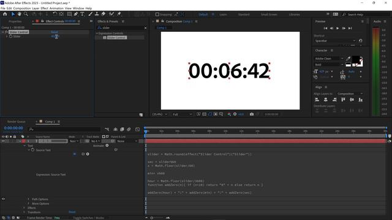Click the Play button in Preview
This screenshot has height=220, width=392.
tap(337, 28)
